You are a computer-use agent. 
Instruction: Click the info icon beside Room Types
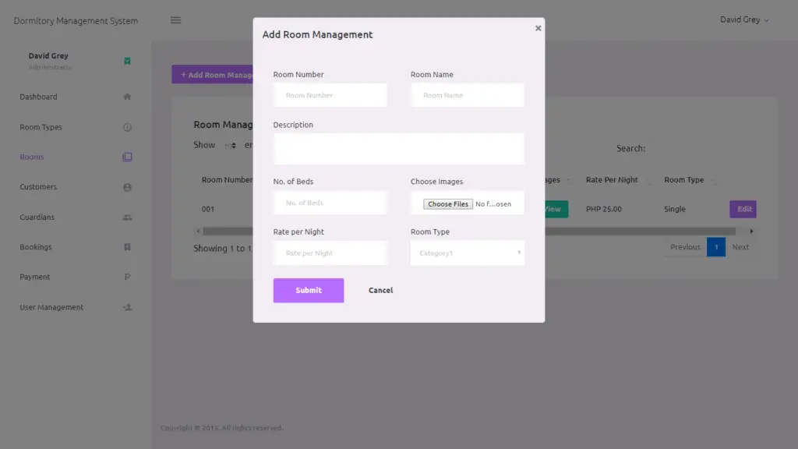[x=127, y=126]
